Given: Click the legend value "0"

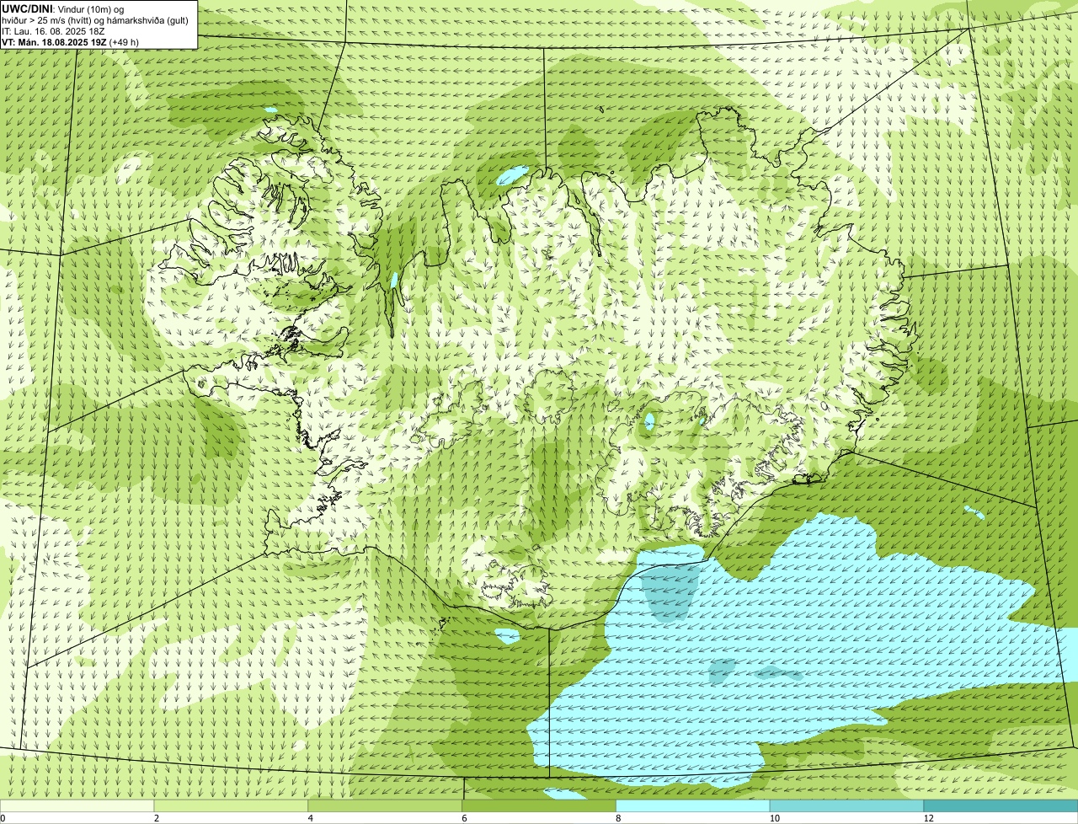Looking at the screenshot, I should pos(3,818).
